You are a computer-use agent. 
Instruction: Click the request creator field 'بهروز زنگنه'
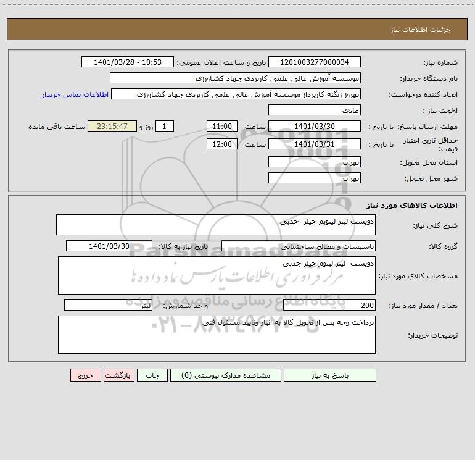click(236, 94)
